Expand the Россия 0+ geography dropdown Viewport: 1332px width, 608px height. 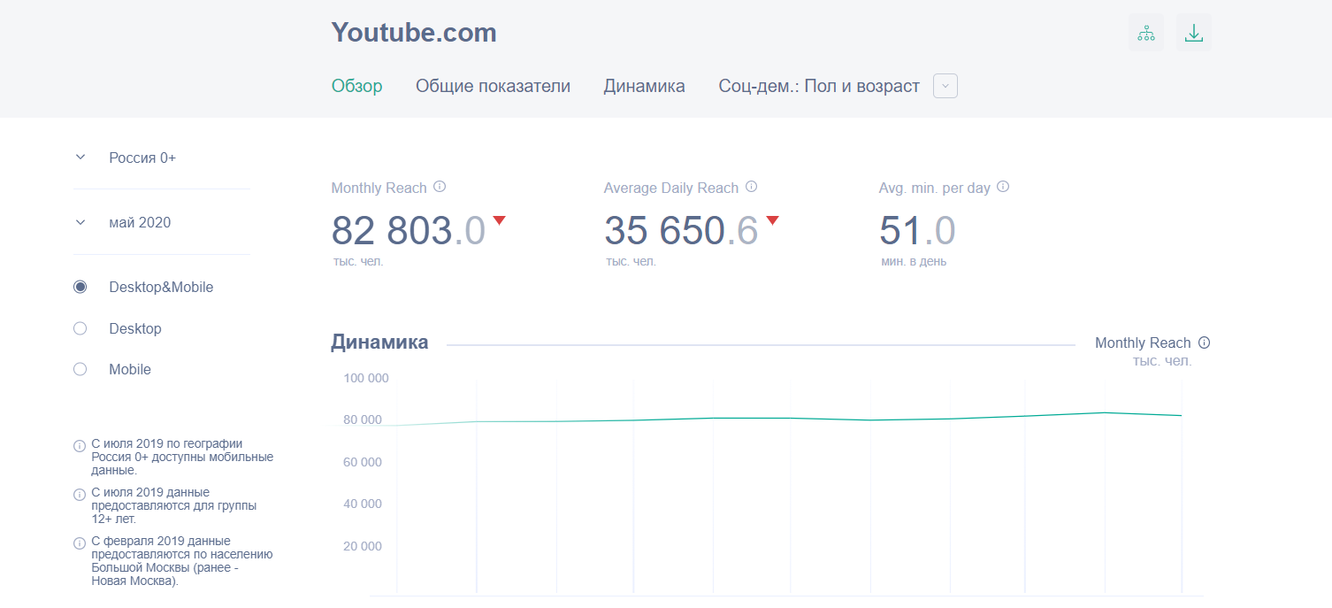(80, 158)
